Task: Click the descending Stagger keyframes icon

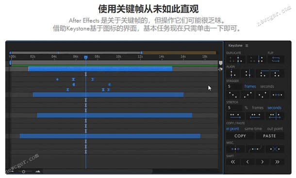Action: (x=233, y=95)
